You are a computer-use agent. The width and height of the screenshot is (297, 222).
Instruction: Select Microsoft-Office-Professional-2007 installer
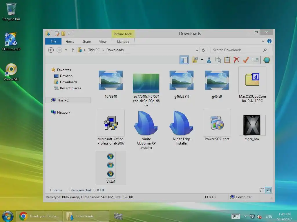coord(111,127)
